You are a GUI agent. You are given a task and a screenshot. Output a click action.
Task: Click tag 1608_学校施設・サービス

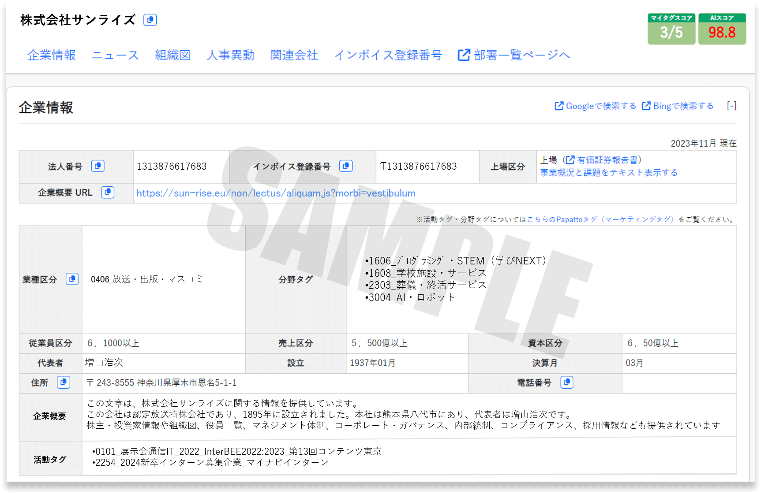click(426, 273)
